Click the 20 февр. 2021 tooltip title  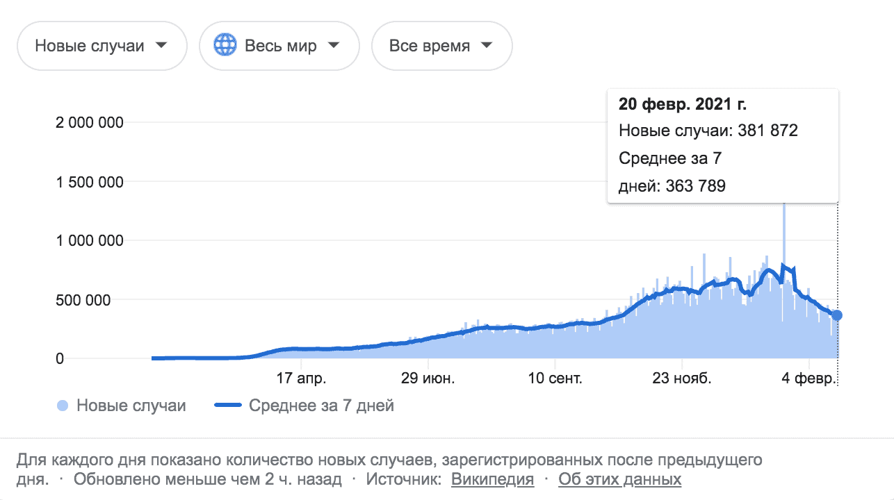682,105
